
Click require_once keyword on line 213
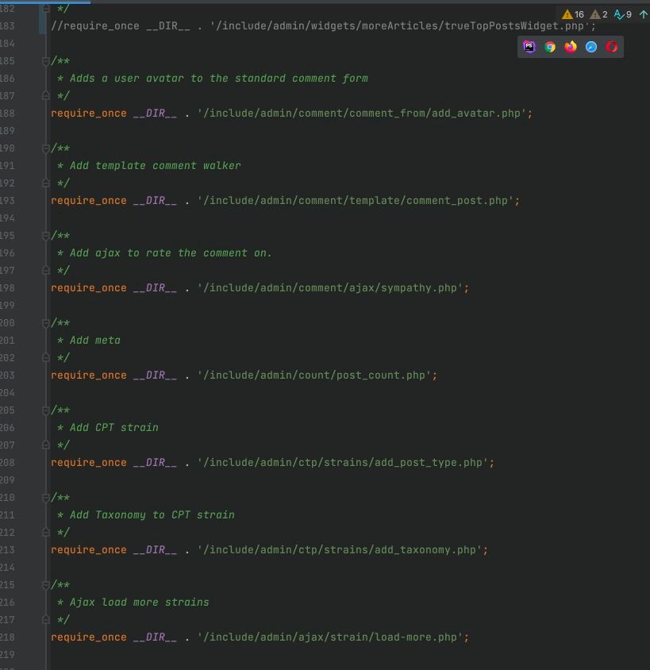click(89, 550)
